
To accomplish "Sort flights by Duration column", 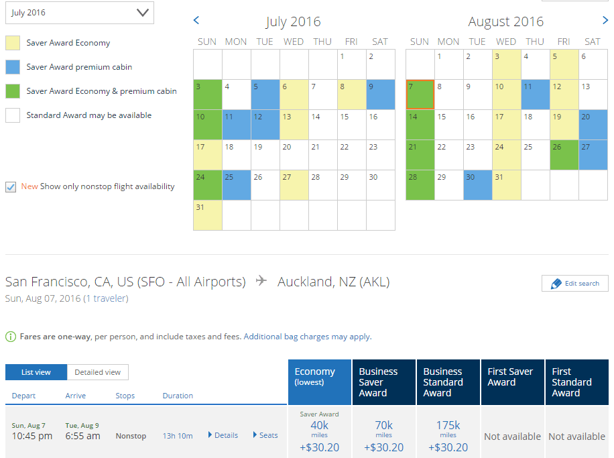I will pyautogui.click(x=178, y=396).
